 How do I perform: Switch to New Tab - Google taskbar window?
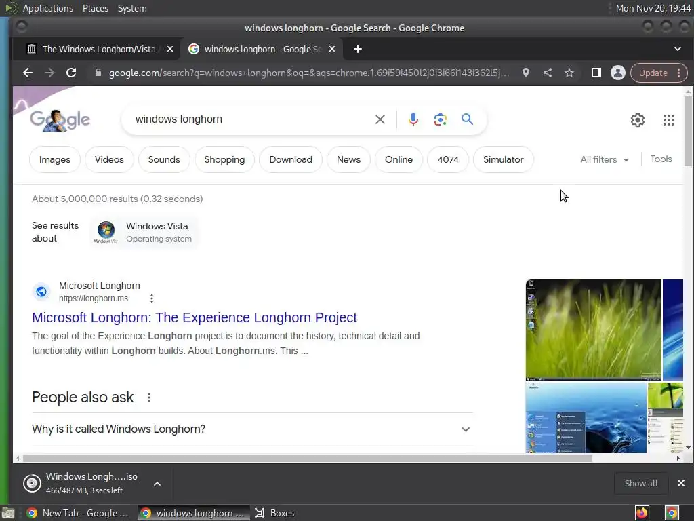click(78, 513)
